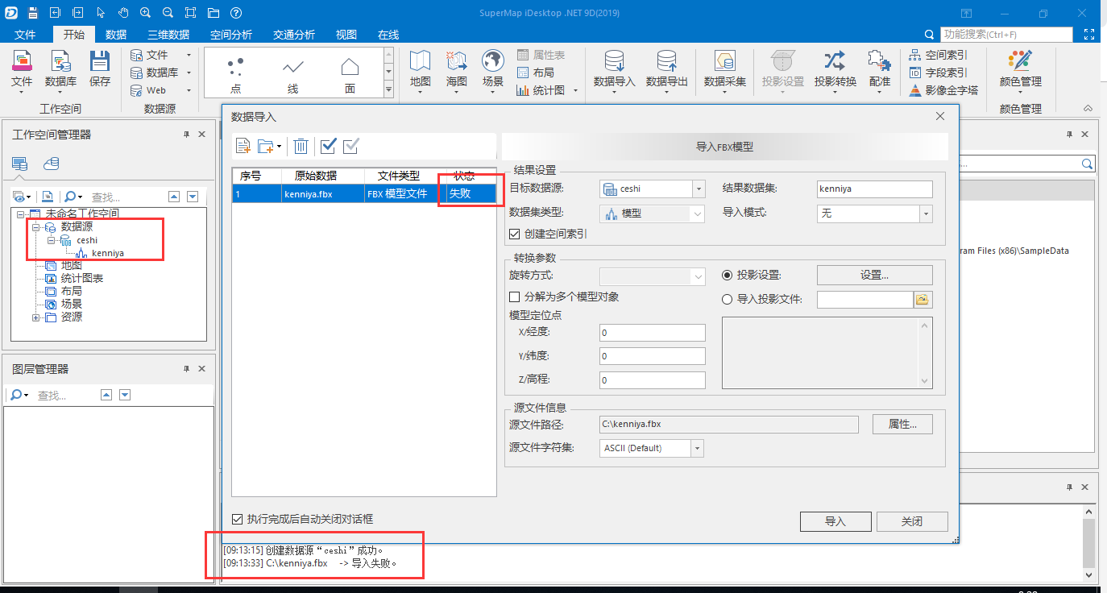Switch to the 交通分析 ribbon tab

[x=294, y=35]
